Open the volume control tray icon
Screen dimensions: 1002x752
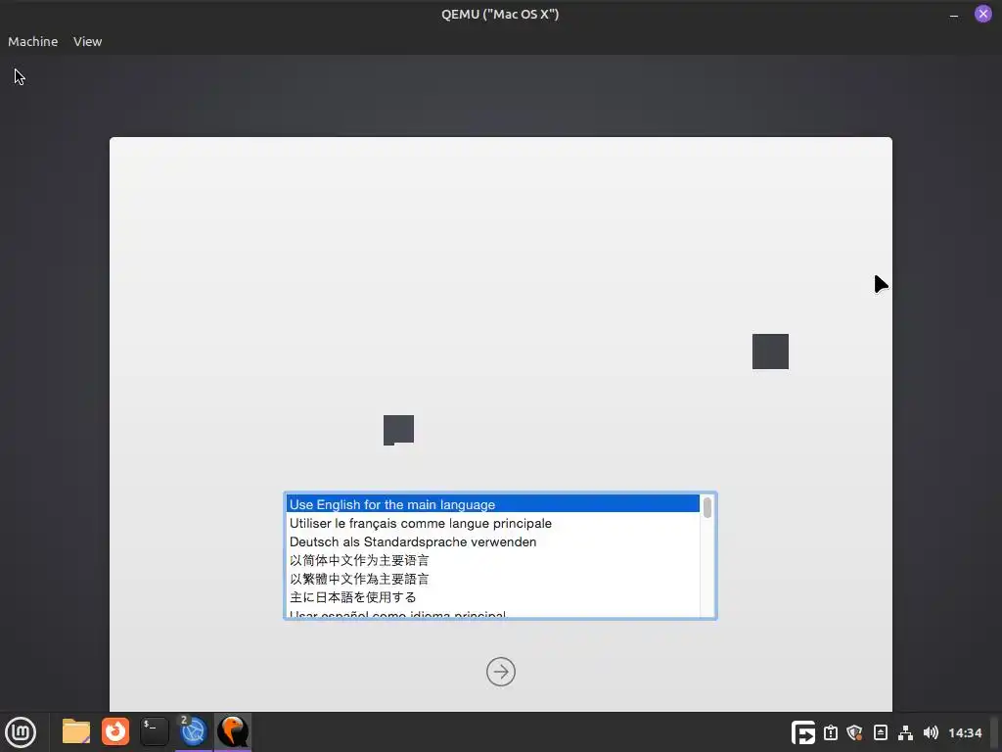pyautogui.click(x=932, y=732)
